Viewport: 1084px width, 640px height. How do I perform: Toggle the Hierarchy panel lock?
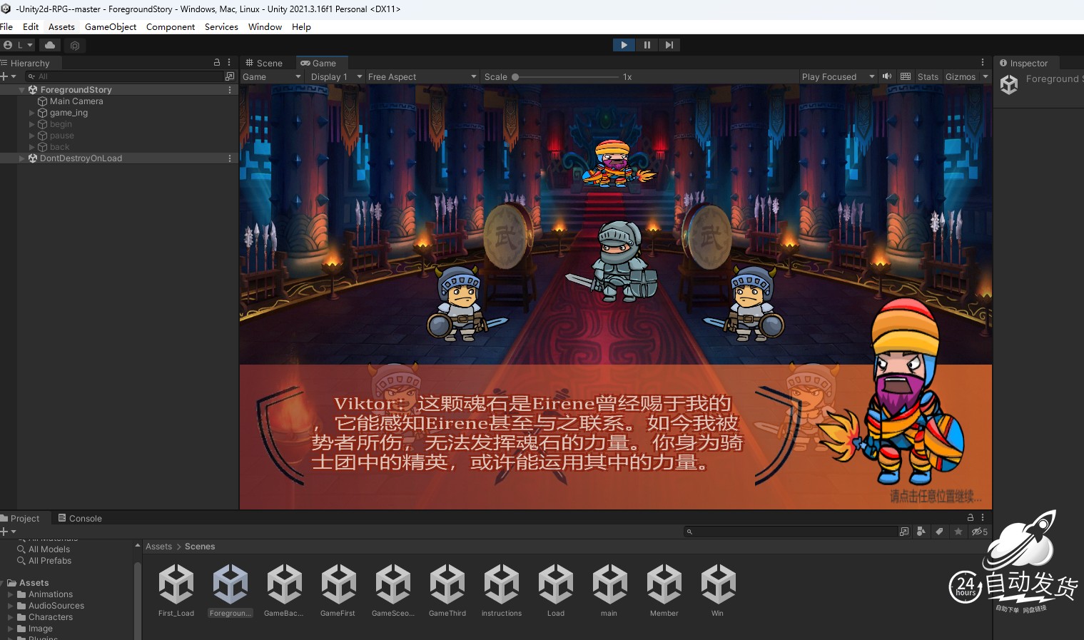[217, 63]
